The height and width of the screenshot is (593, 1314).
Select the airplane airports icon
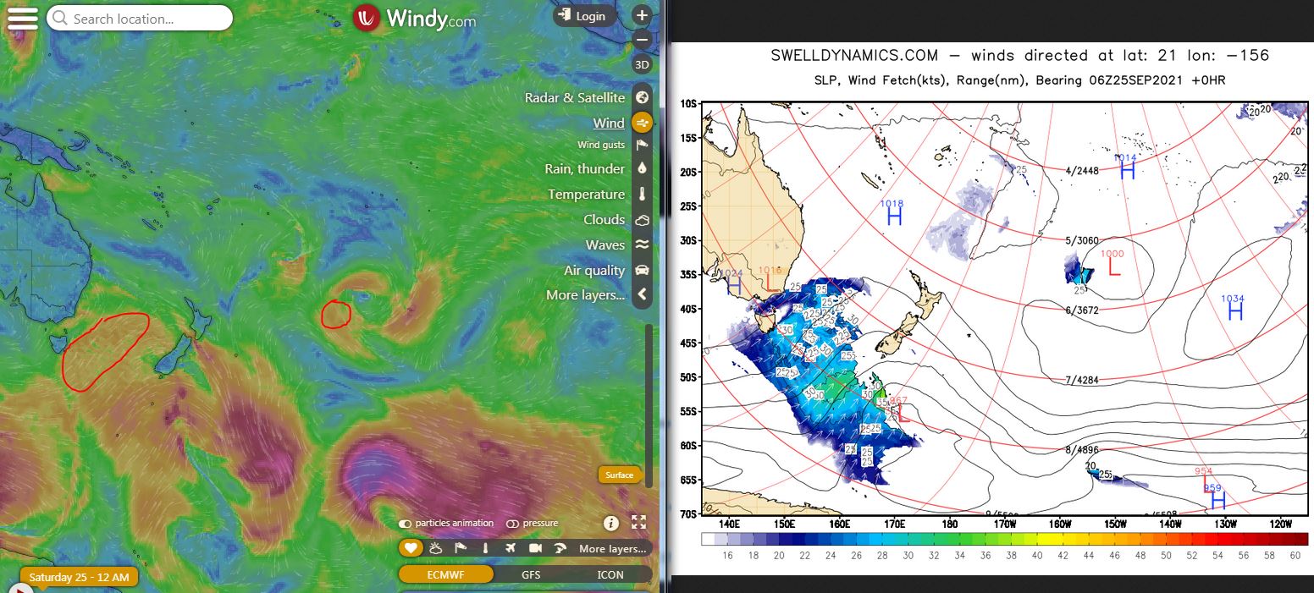[x=510, y=548]
